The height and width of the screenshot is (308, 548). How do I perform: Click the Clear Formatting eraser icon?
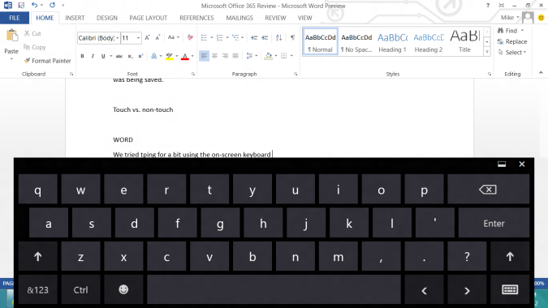click(190, 37)
